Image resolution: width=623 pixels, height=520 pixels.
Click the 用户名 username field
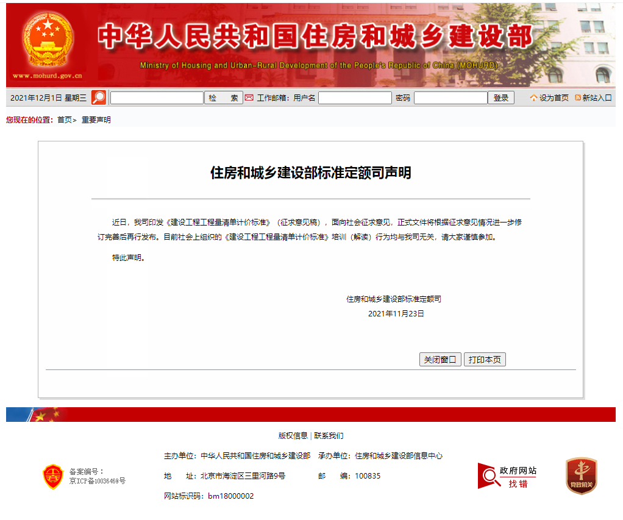pos(354,97)
